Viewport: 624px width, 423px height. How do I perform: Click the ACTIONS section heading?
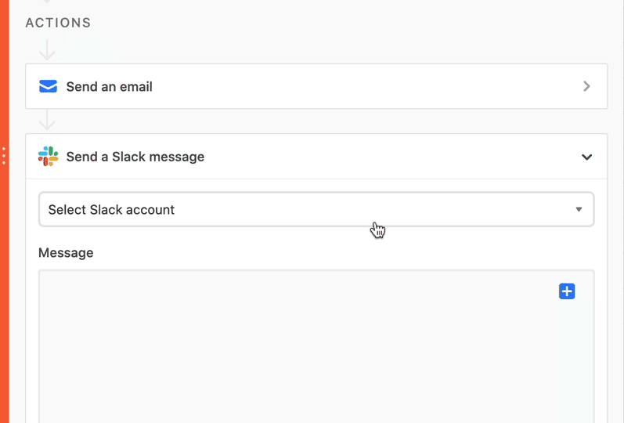58,23
